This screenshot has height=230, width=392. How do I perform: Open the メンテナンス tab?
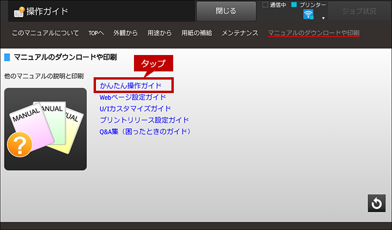coord(240,33)
